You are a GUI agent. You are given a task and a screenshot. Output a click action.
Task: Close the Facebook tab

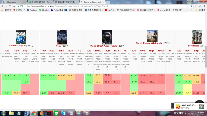click(x=25, y=2)
